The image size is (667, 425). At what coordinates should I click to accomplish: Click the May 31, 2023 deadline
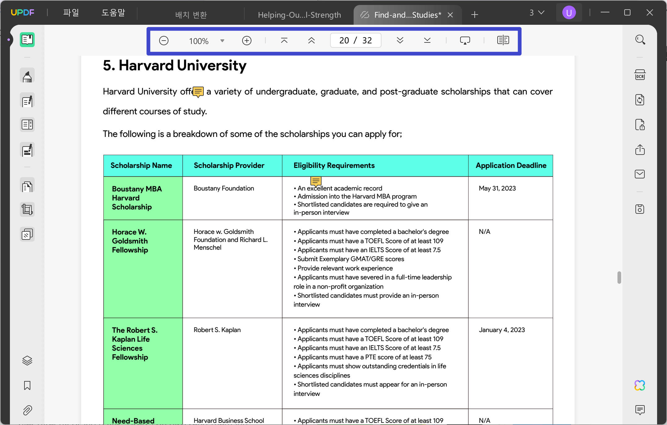point(497,188)
